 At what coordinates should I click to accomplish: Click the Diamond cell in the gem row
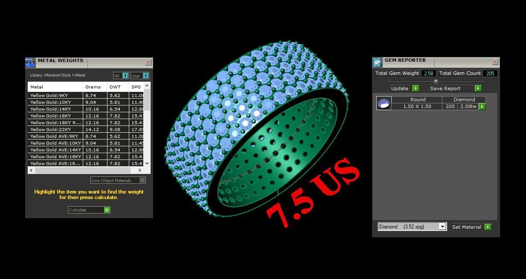coord(464,100)
